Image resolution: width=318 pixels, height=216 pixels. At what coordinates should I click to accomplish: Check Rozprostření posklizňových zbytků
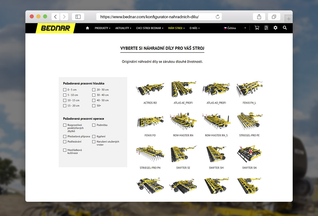(x=65, y=125)
